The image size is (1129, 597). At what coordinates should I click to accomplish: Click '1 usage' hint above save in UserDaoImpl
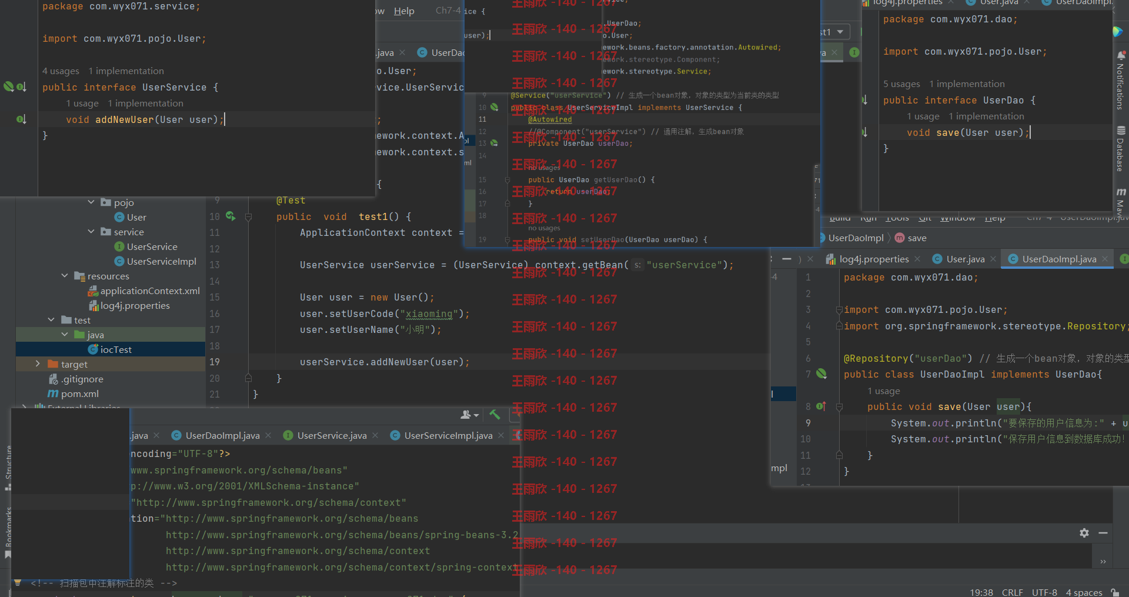883,391
